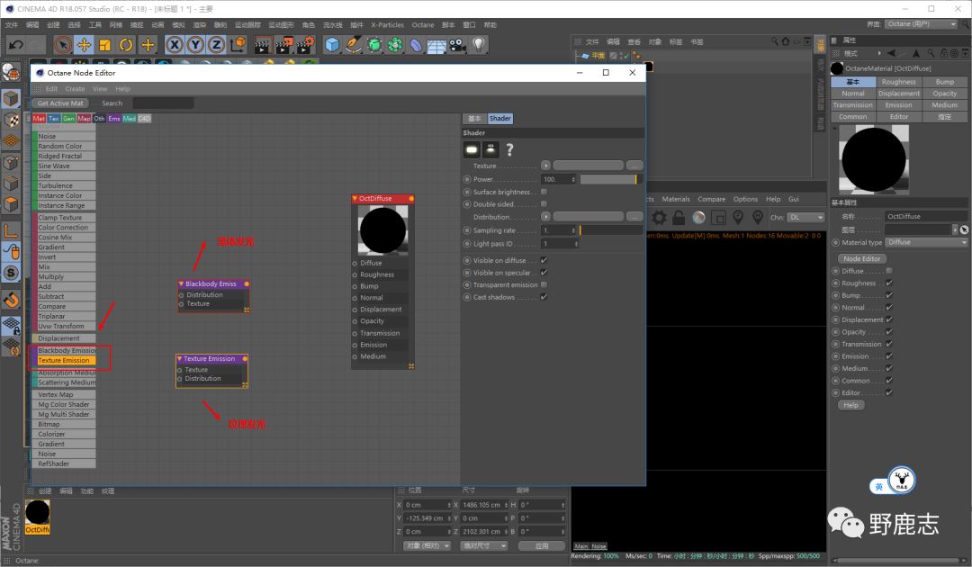Screen dimensions: 972x567
Task: Uncheck the Cast shadows checkbox
Action: 544,297
